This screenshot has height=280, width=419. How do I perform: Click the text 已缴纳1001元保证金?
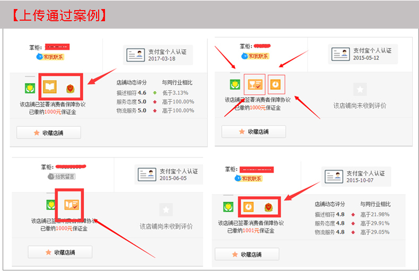(x=251, y=231)
